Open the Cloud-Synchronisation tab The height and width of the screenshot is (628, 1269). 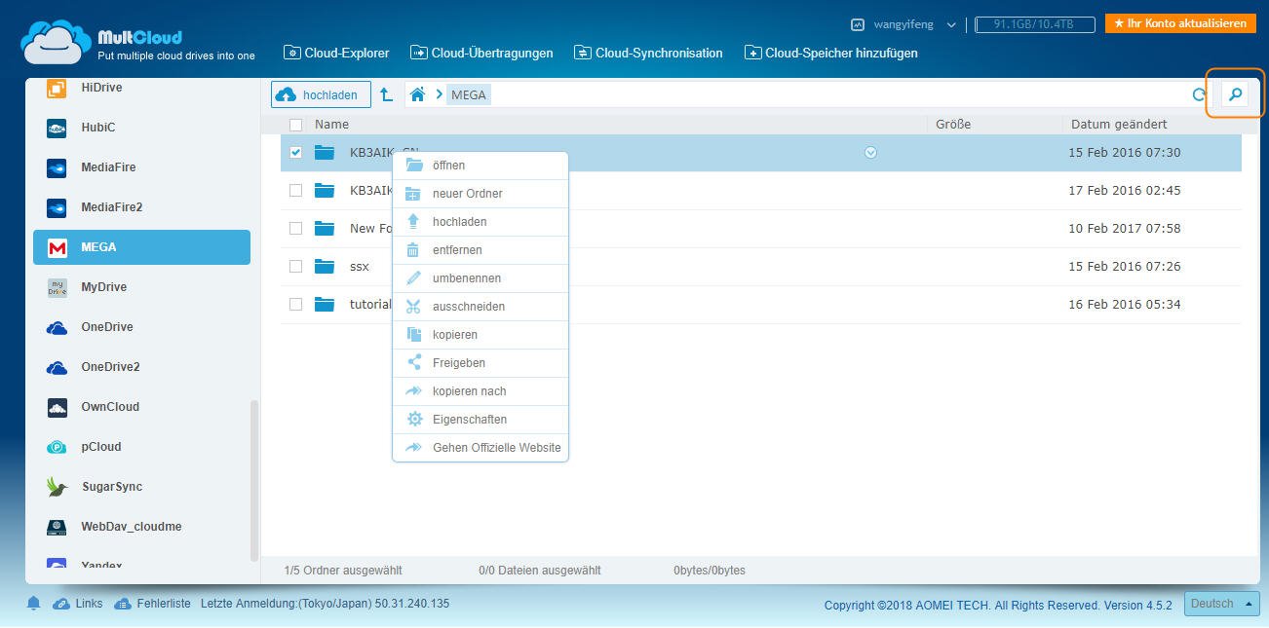[648, 53]
